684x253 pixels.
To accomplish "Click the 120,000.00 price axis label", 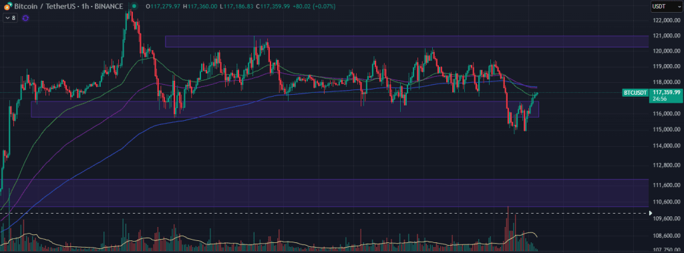I will point(667,51).
